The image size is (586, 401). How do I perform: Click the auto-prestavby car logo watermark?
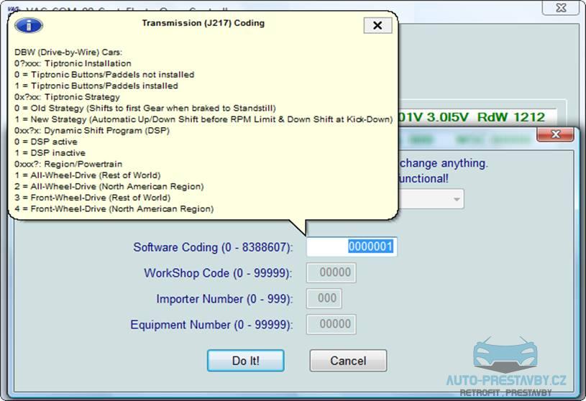click(x=505, y=355)
